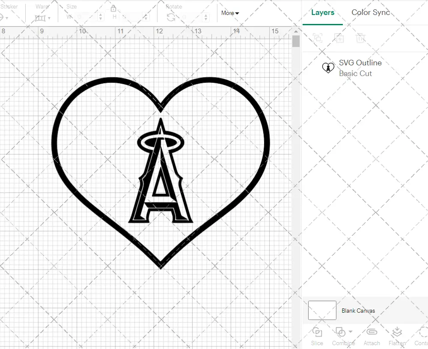Click the Group layers icon
This screenshot has height=349, width=428.
[x=318, y=38]
